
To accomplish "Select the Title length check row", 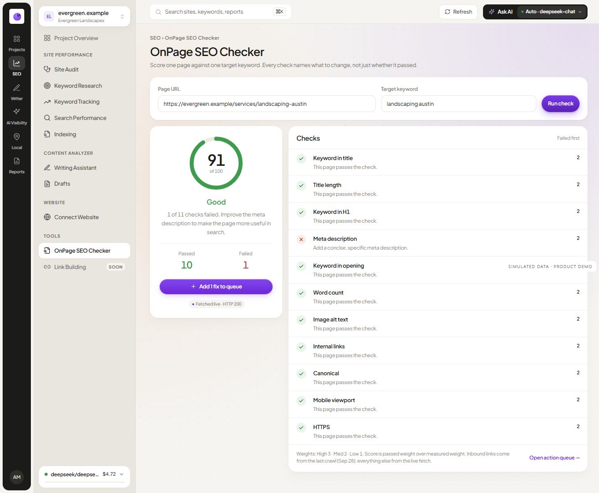I will tap(438, 189).
